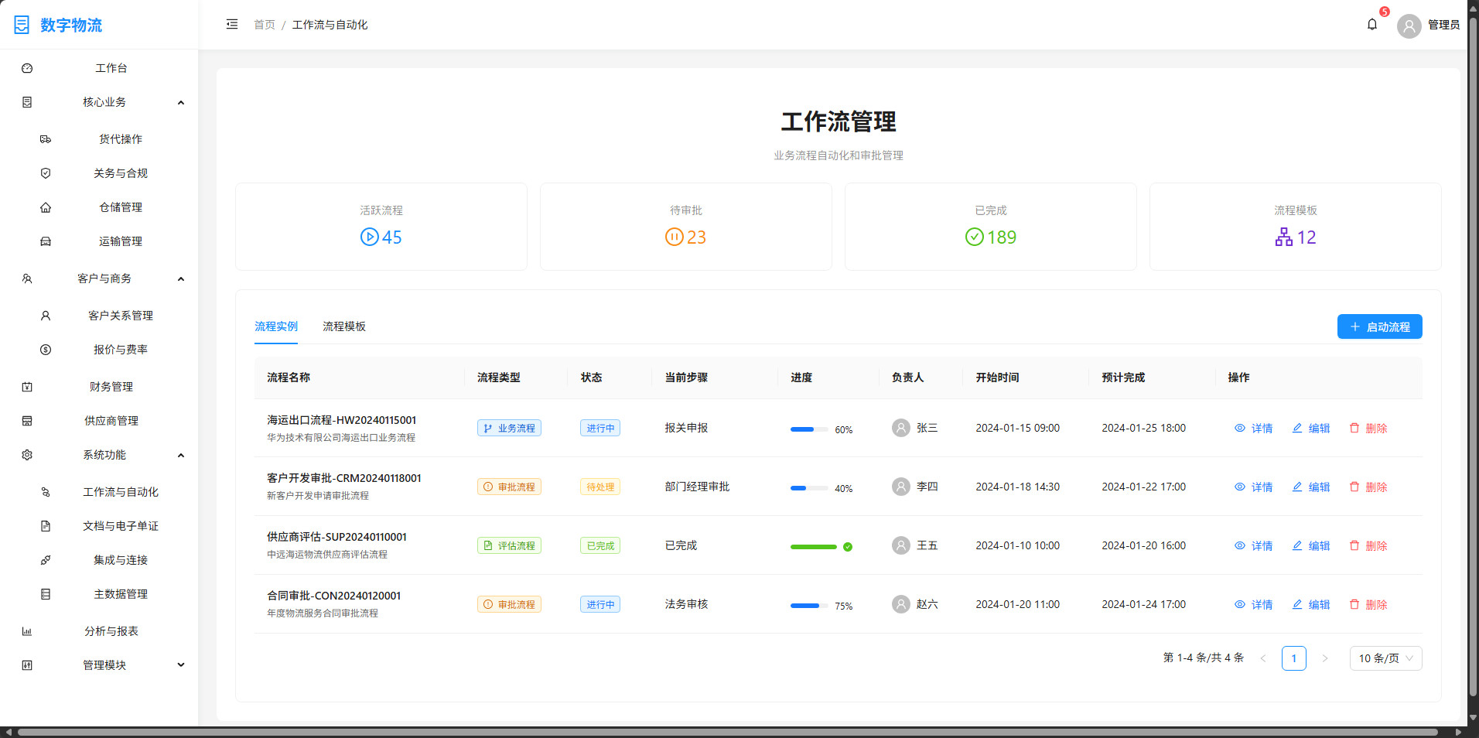This screenshot has width=1479, height=738.
Task: Open the notification bell with badge 5
Action: pos(1372,24)
